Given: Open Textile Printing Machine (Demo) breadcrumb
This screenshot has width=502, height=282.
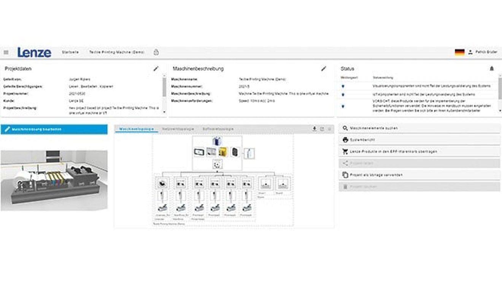Looking at the screenshot, I should [117, 52].
